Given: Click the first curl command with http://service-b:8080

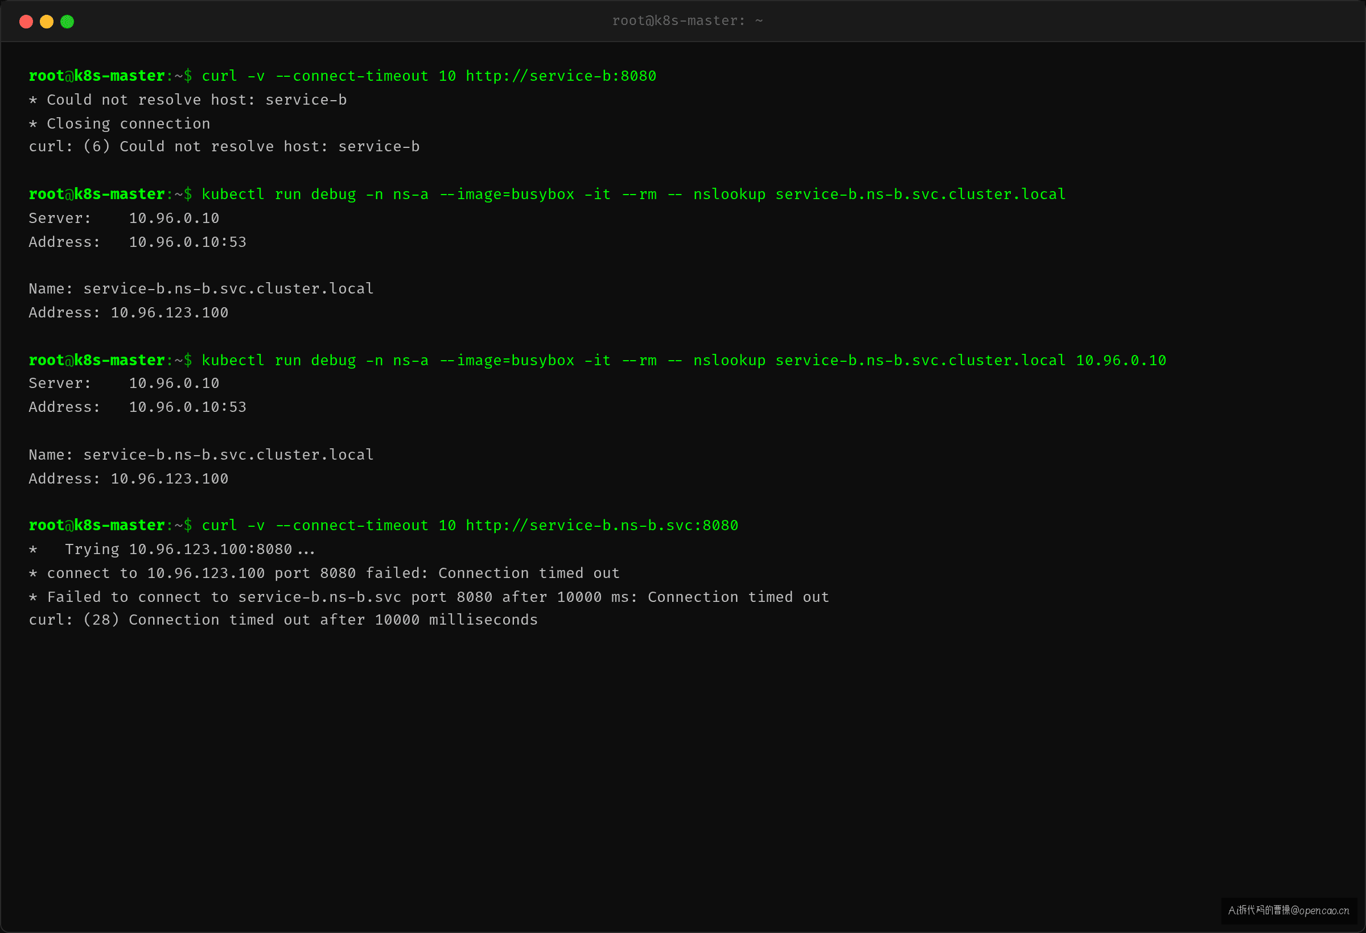Looking at the screenshot, I should point(429,76).
